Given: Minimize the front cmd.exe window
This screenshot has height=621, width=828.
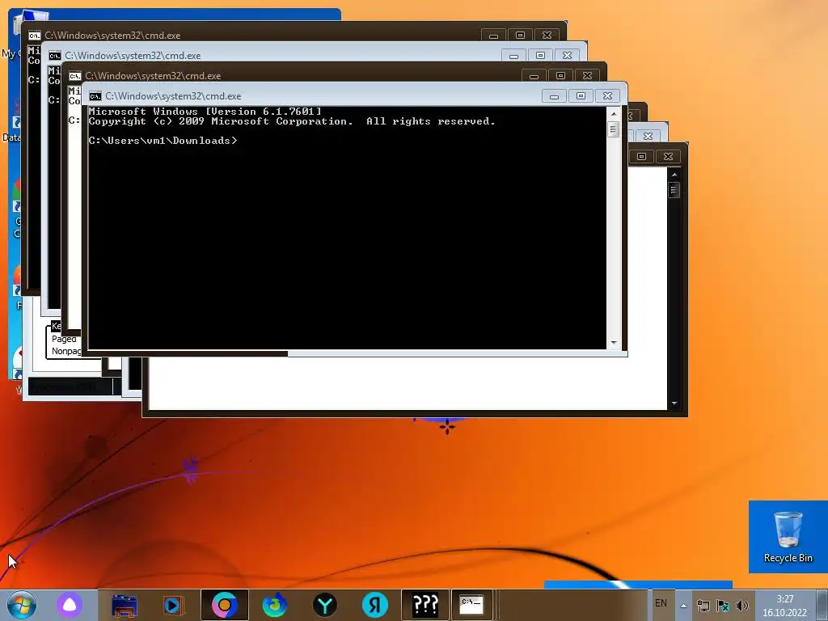Looking at the screenshot, I should (554, 96).
